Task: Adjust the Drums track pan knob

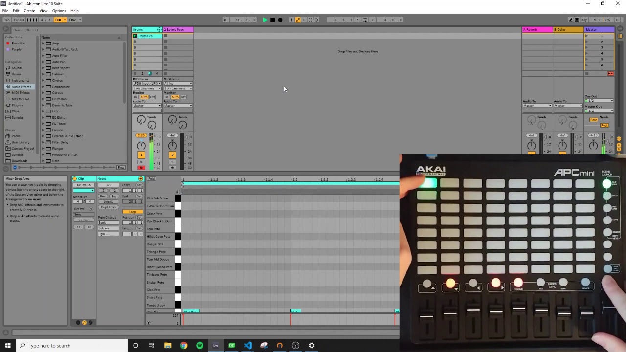Action: tap(141, 145)
